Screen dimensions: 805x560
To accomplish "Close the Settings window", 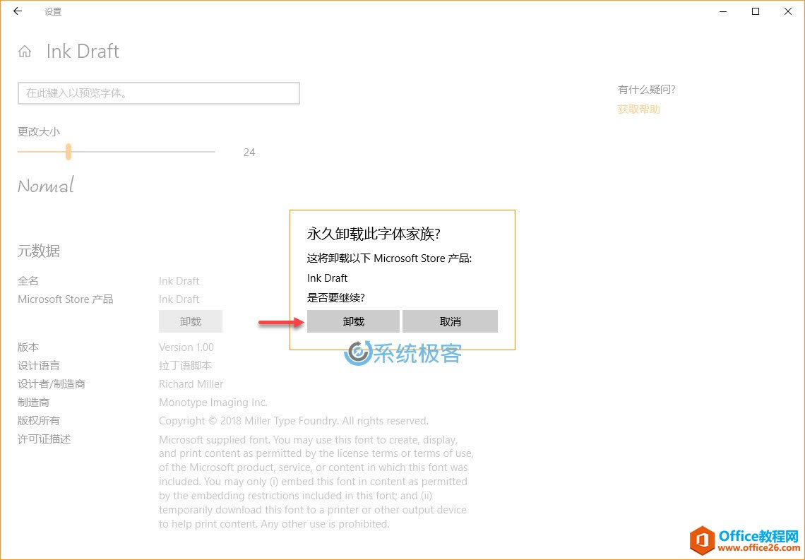I will pyautogui.click(x=788, y=11).
